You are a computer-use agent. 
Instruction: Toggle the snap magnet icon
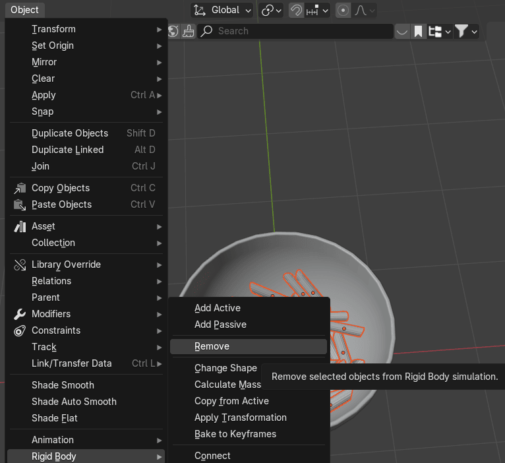(x=297, y=11)
